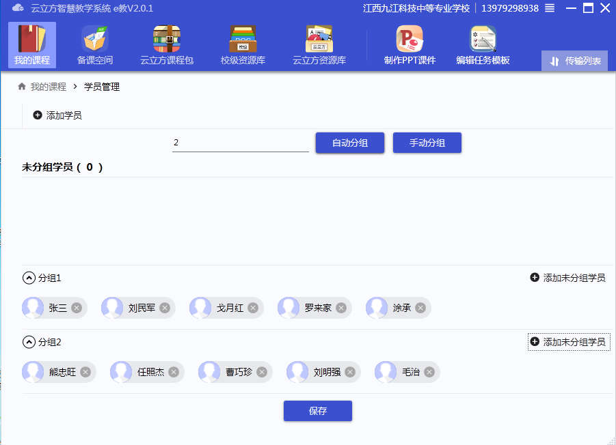Open the 校级资源库 resource library
Viewport: 616px width, 445px height.
pos(243,46)
